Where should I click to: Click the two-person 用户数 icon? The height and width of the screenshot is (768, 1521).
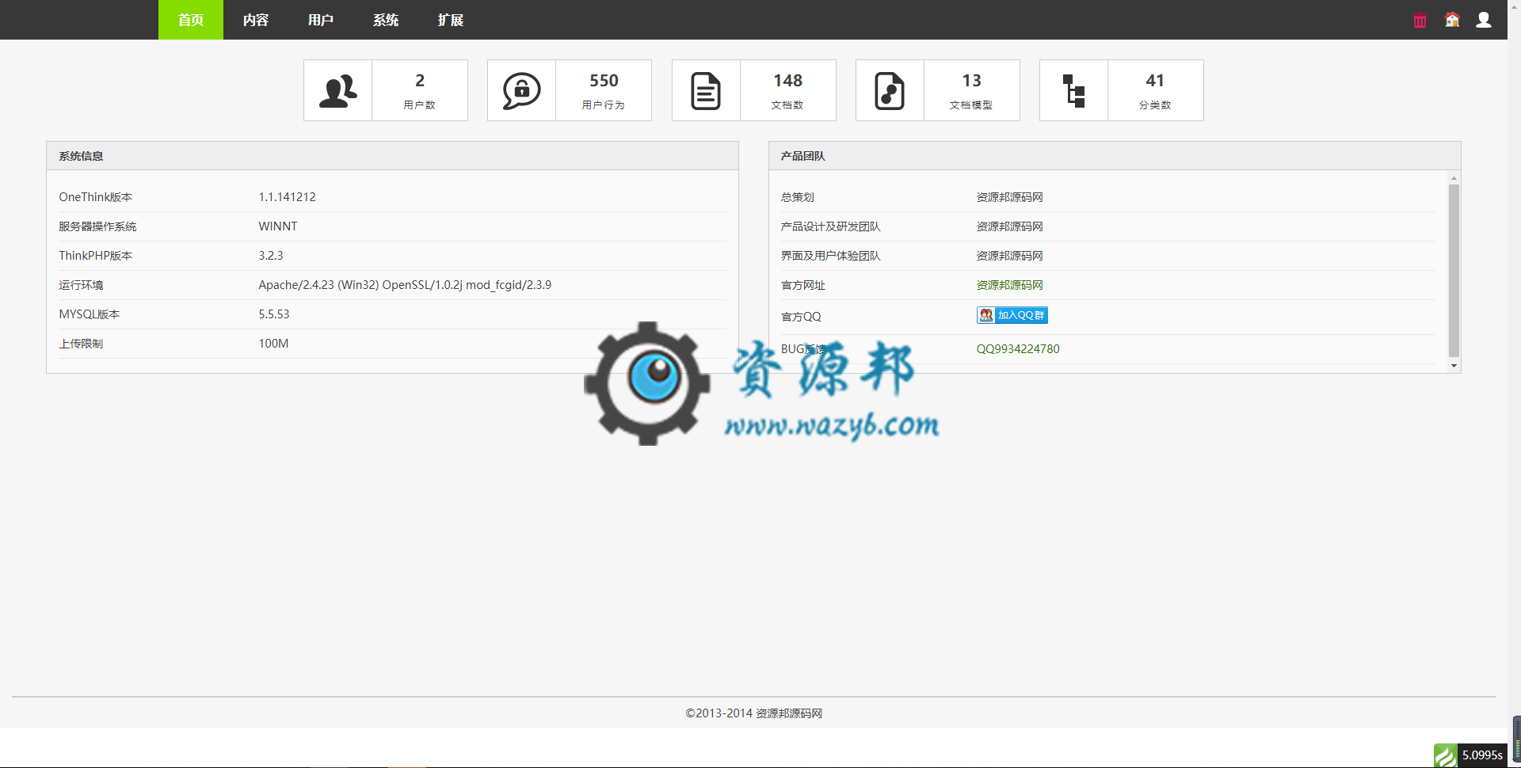coord(338,90)
